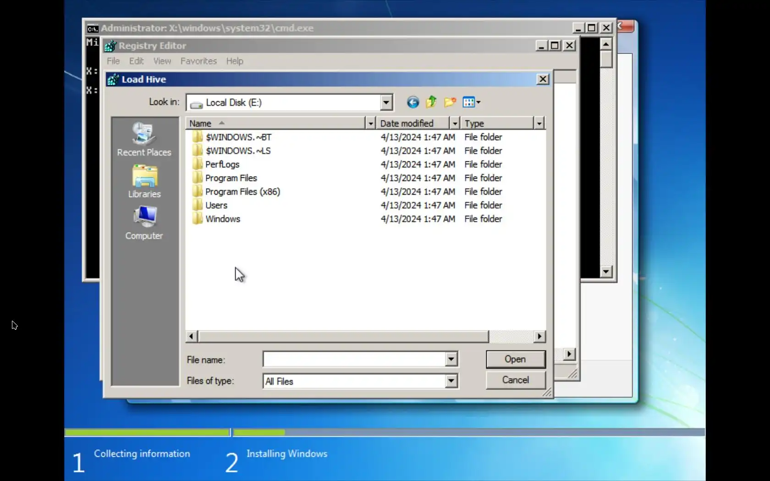Open the Name column filter dropdown
Image resolution: width=770 pixels, height=481 pixels.
(370, 123)
